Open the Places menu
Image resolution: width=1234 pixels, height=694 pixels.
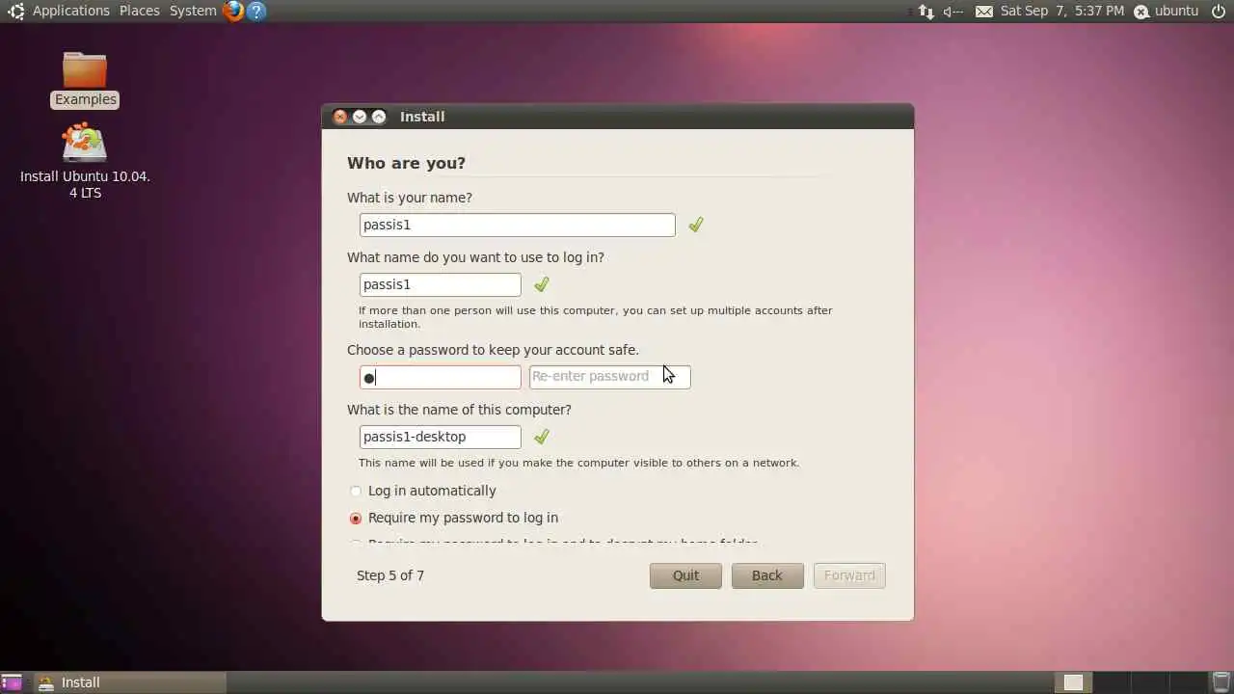pos(140,11)
